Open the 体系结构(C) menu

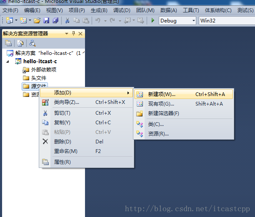pos(218,10)
